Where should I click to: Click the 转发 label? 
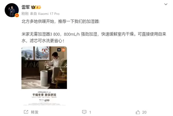(35, 112)
